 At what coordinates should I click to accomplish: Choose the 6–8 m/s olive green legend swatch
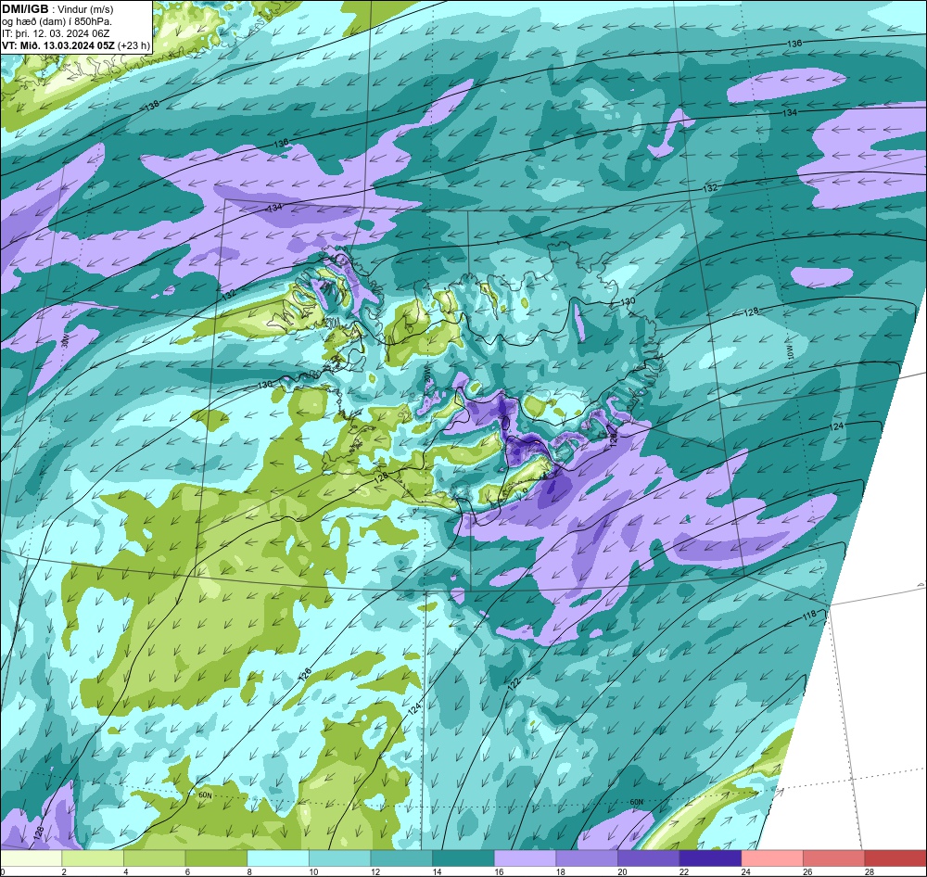[x=216, y=858]
